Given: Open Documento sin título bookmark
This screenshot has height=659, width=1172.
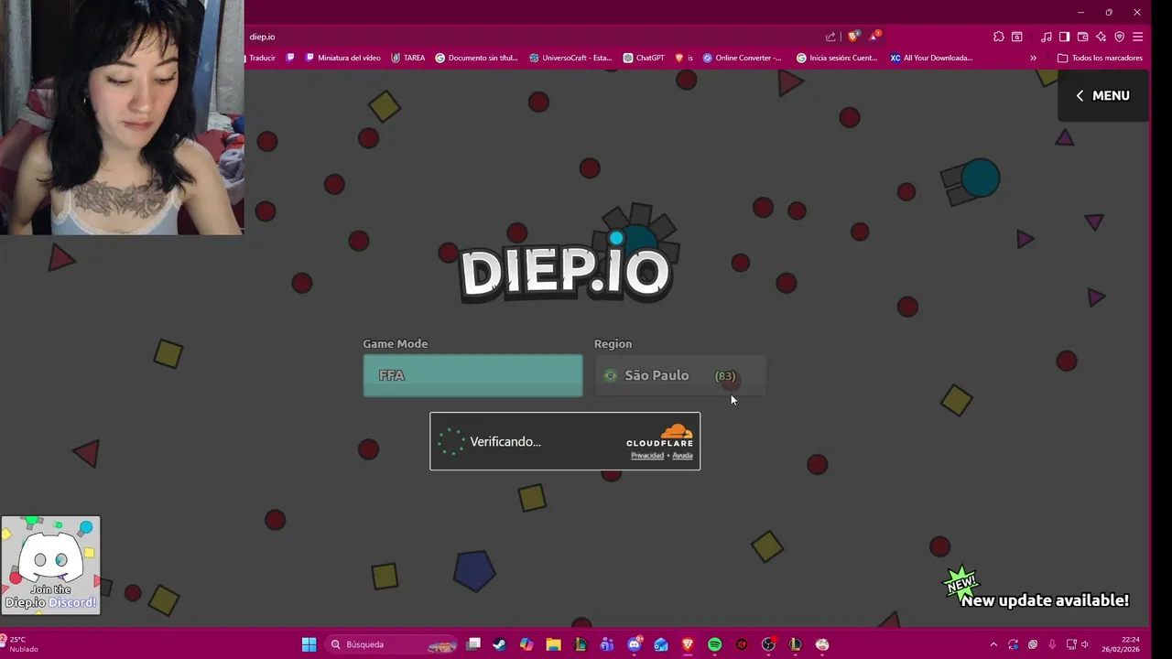Looking at the screenshot, I should coord(476,58).
